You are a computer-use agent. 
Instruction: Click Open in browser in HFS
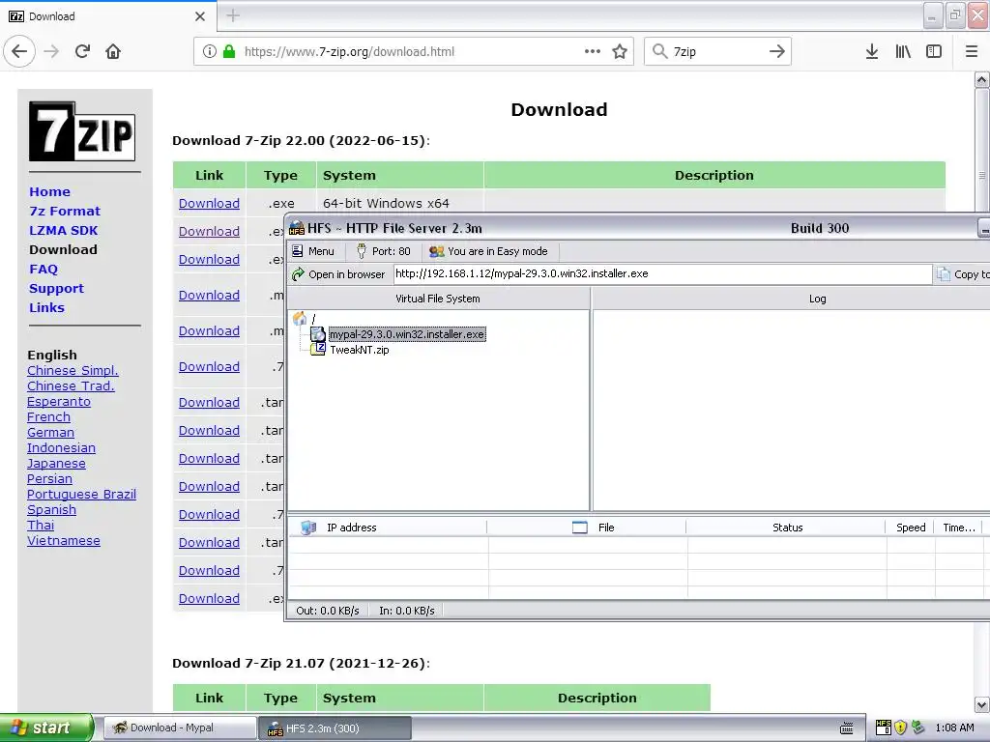(338, 273)
